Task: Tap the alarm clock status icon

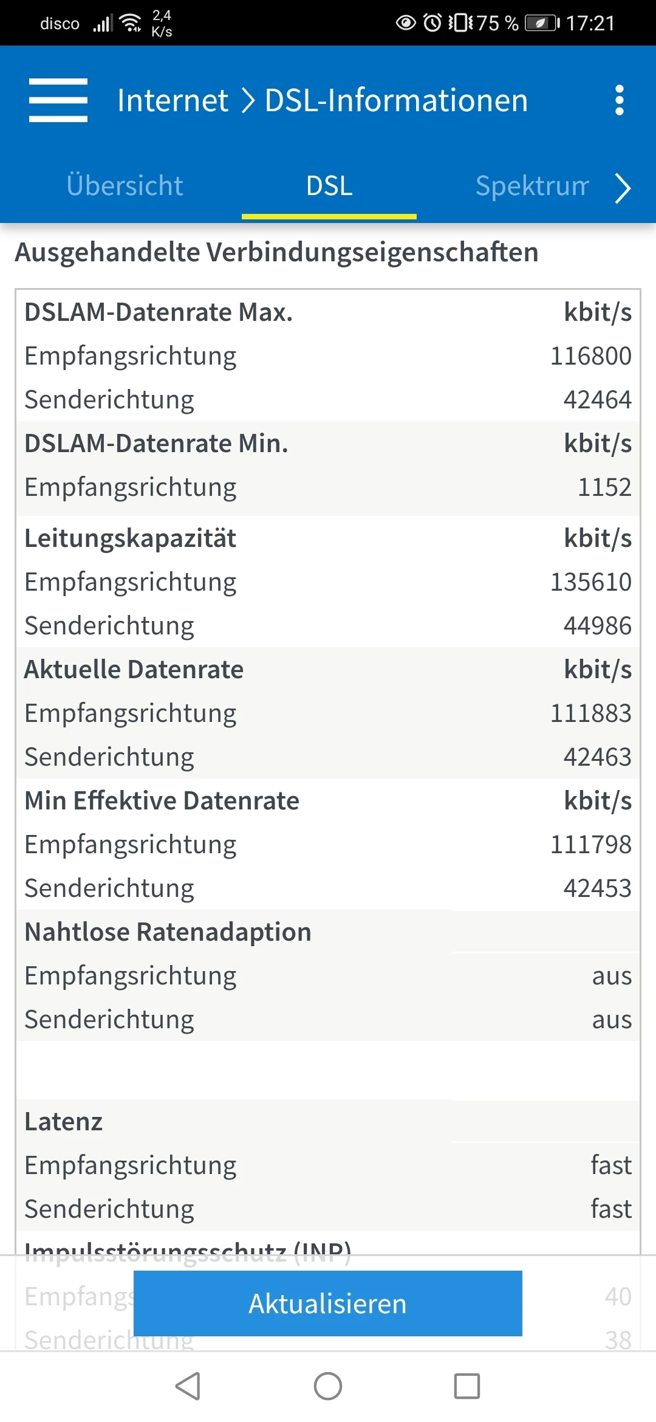Action: click(x=432, y=23)
